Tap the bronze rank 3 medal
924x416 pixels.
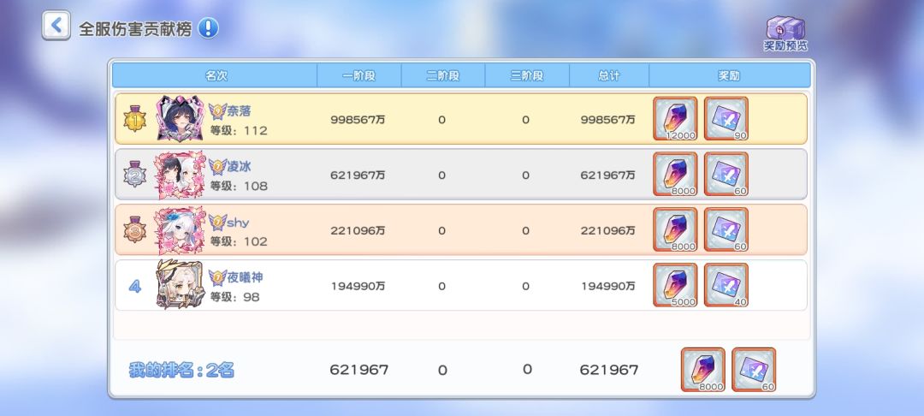pos(134,229)
